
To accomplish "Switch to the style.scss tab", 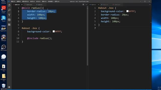I will click(x=17, y=4).
